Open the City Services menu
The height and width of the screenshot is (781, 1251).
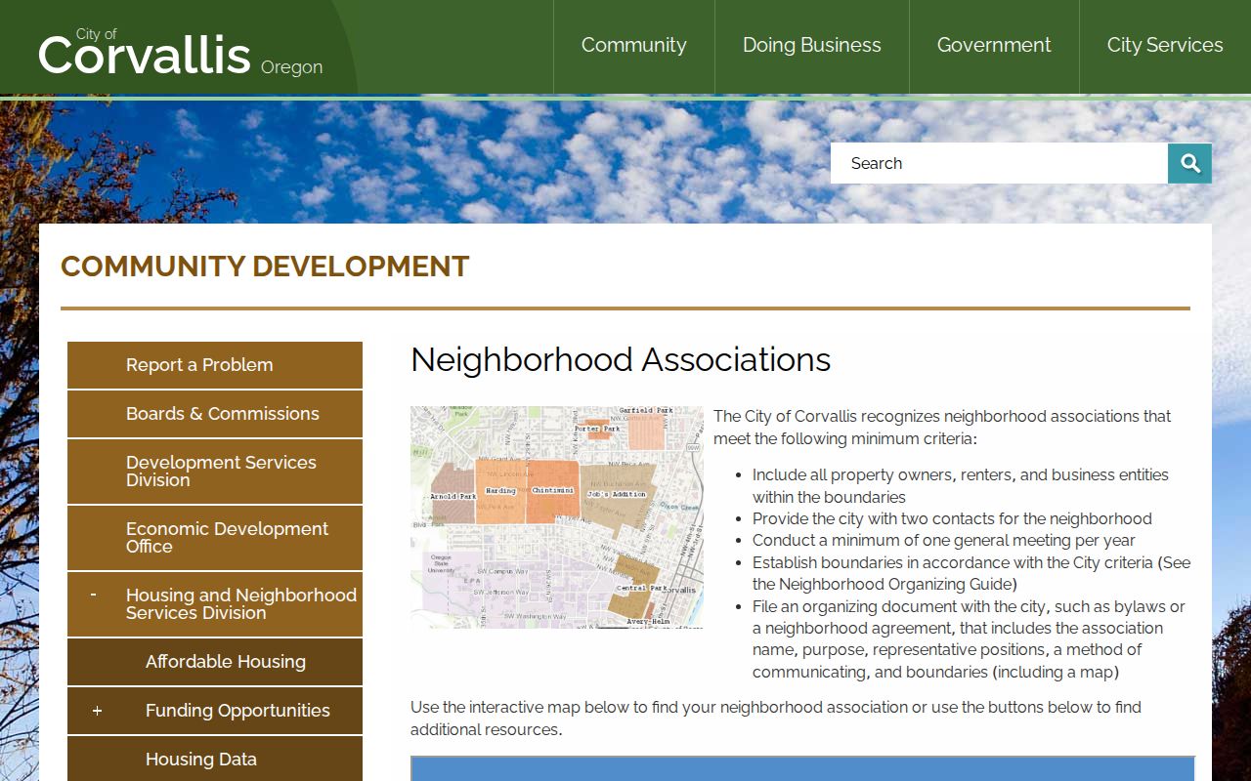pyautogui.click(x=1165, y=45)
